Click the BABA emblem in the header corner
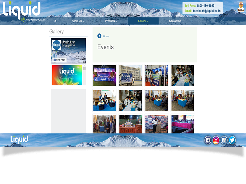The width and height of the screenshot is (246, 184). 241,7
